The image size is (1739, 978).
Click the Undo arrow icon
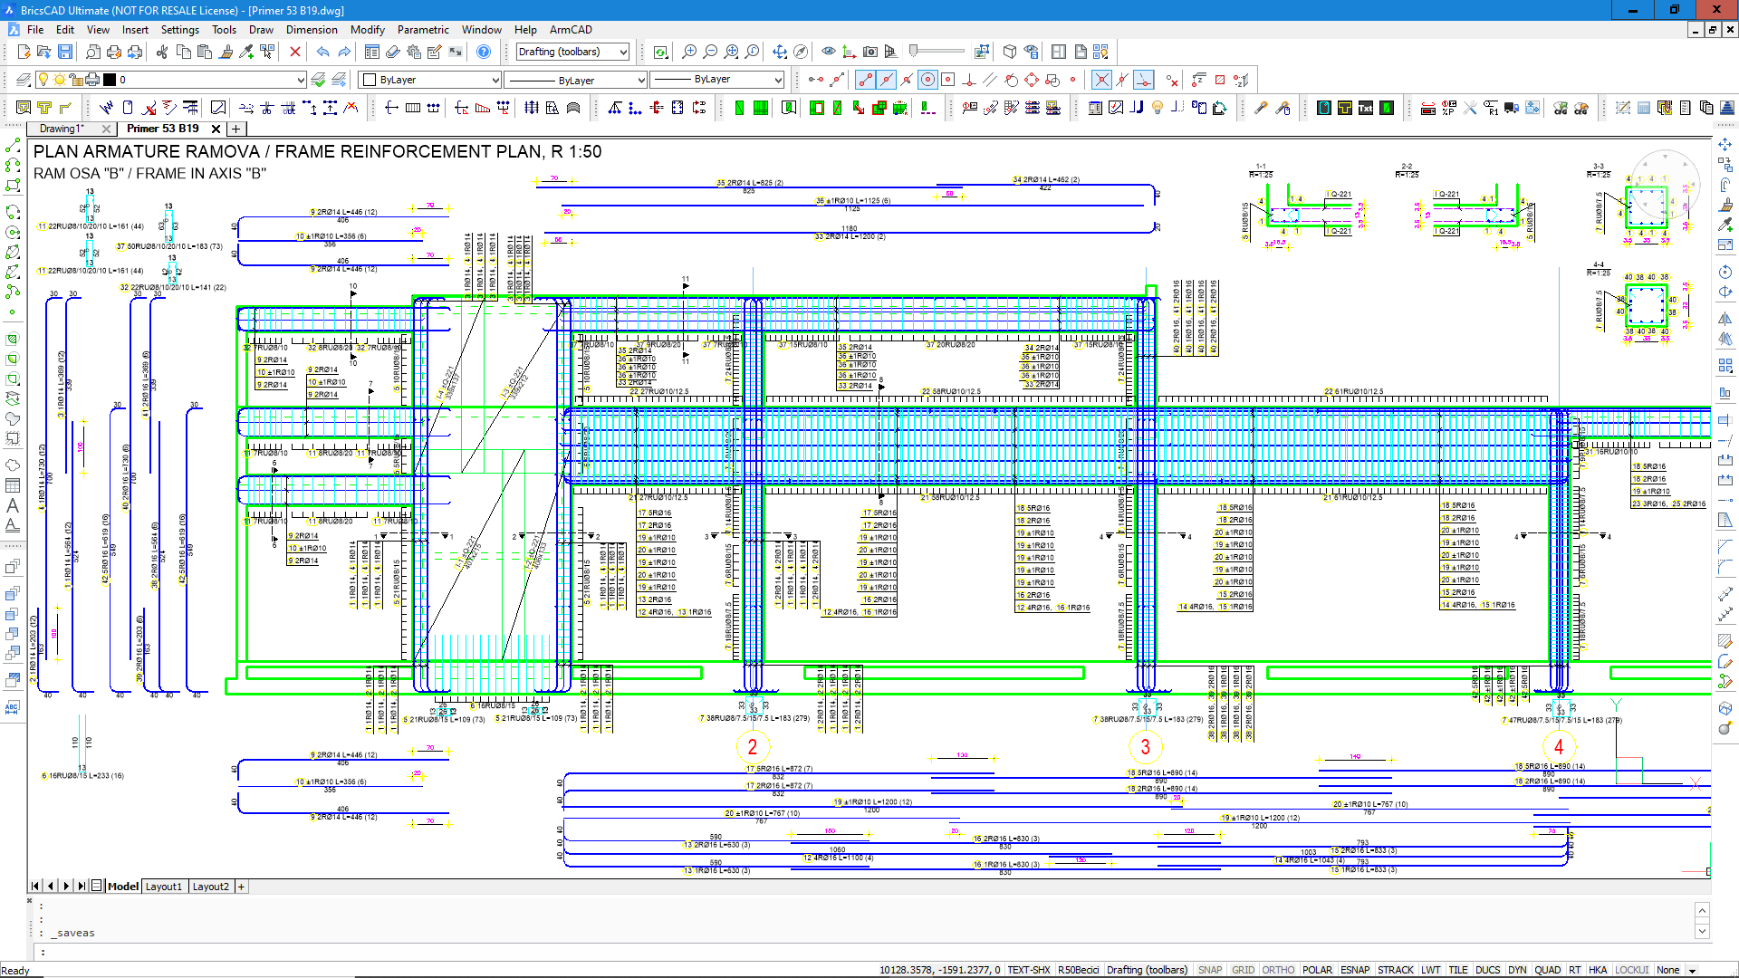(x=322, y=53)
